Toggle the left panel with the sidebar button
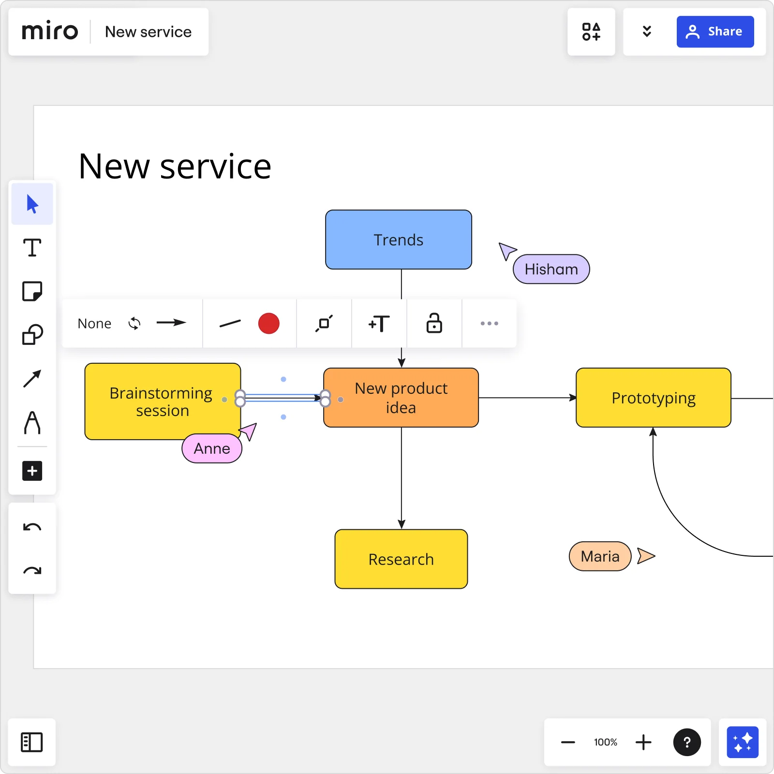 tap(32, 743)
